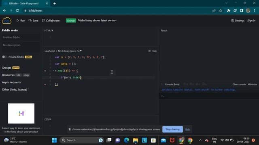Viewport: 259px width, 145px height.
Task: Open the Mail app from taskbar
Action: tap(163, 140)
